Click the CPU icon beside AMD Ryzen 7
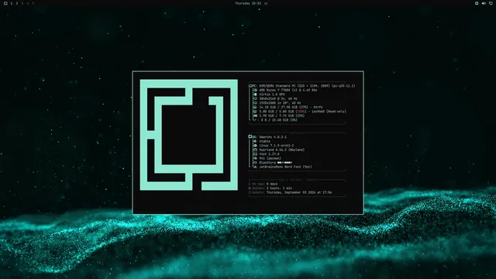The height and width of the screenshot is (279, 496). point(255,90)
